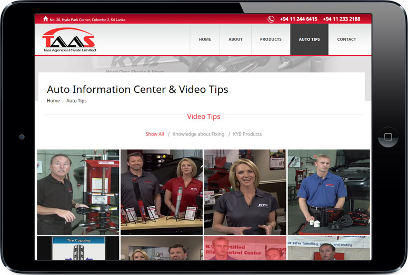
Task: Click phone number +94 11 233 2188
Action: point(342,19)
